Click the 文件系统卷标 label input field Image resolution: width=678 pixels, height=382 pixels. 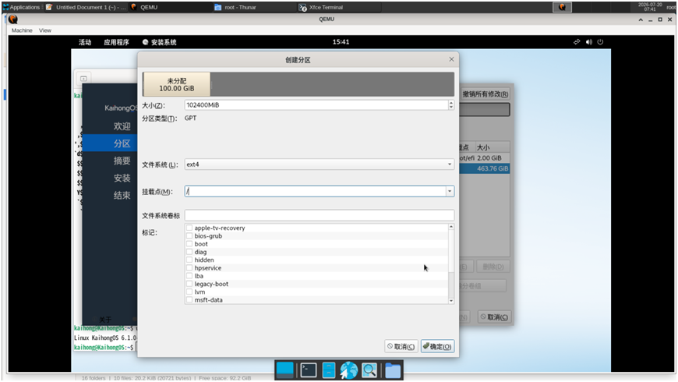tap(319, 215)
